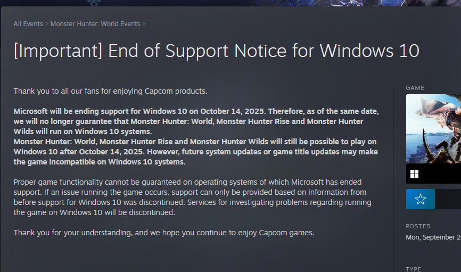Go to Monster Hunter: World Events breadcrumb
461x272 pixels.
click(95, 24)
